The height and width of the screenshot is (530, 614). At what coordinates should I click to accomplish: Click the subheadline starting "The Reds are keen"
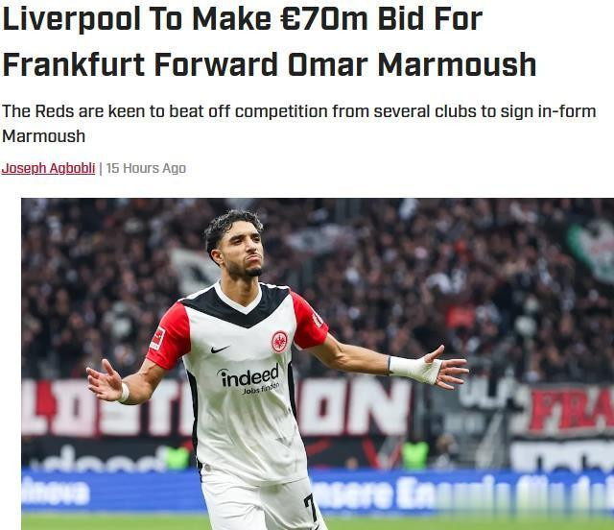(x=298, y=124)
